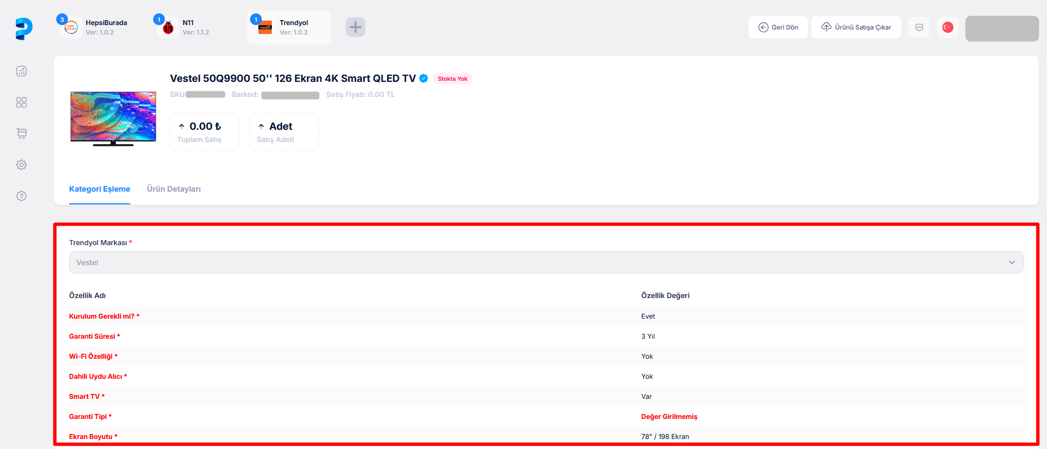Viewport: 1047px width, 449px height.
Task: Open the chat message icon in header
Action: click(x=919, y=27)
